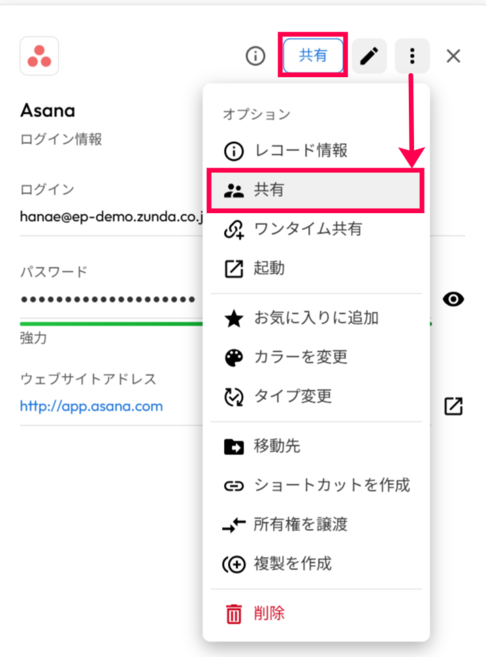Show password with the eye icon
This screenshot has width=486, height=657.
(x=453, y=299)
